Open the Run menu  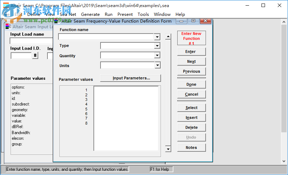click(109, 14)
